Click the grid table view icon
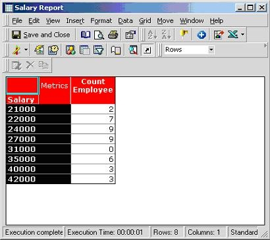Viewport: 270px width, 240px height. (x=84, y=50)
